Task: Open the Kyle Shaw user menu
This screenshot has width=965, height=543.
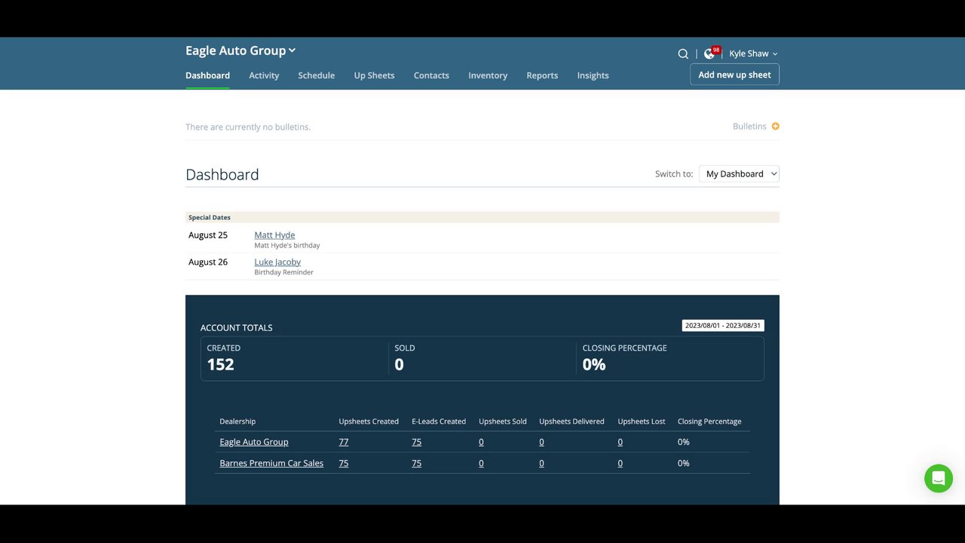Action: [x=753, y=54]
